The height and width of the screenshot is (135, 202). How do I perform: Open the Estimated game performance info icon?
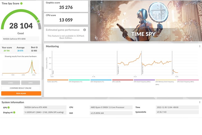84,30
